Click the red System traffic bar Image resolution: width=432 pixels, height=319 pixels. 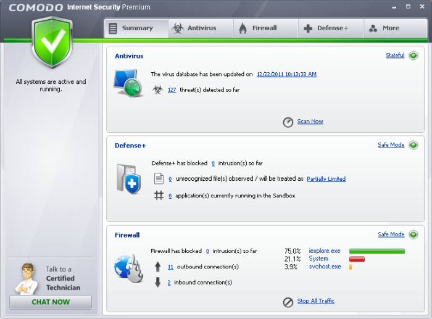coord(357,259)
